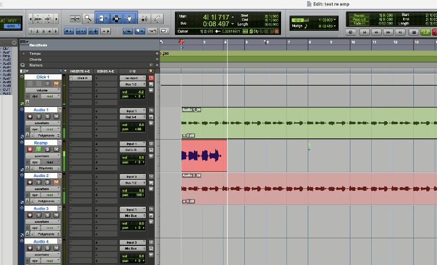Click Audio 2 pan field
The image size is (437, 265).
pyautogui.click(x=133, y=195)
